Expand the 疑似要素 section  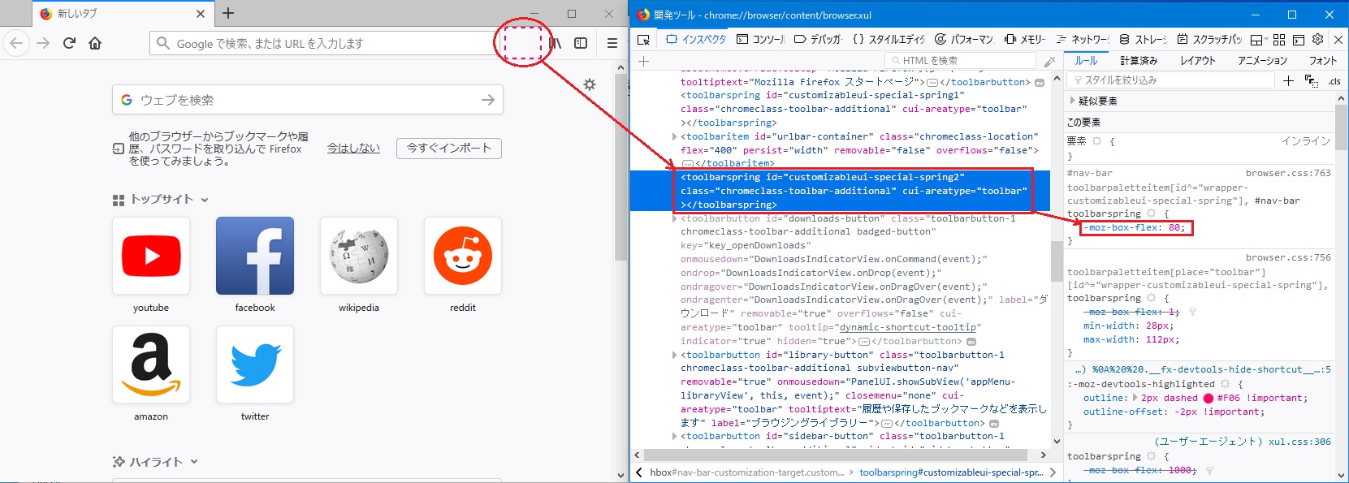pos(1072,101)
